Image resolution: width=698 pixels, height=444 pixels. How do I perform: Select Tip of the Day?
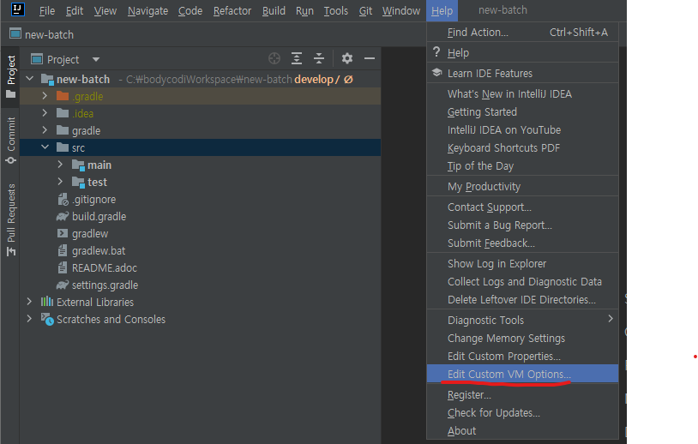click(522, 166)
